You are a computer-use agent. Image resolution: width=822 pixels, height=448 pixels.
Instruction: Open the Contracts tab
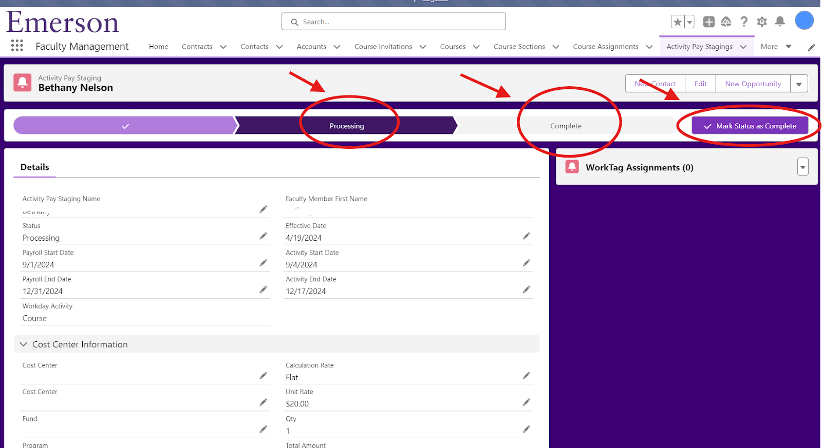[x=197, y=46]
